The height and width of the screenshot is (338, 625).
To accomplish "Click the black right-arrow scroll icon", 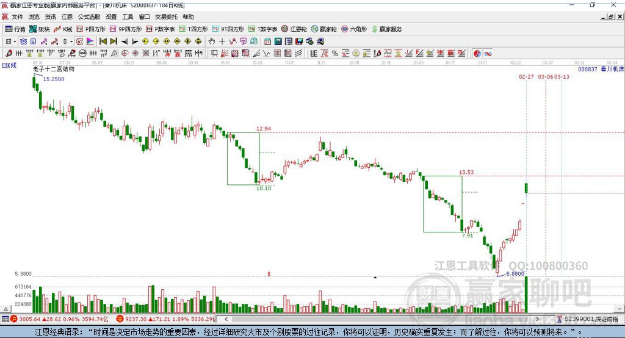I will (x=135, y=41).
